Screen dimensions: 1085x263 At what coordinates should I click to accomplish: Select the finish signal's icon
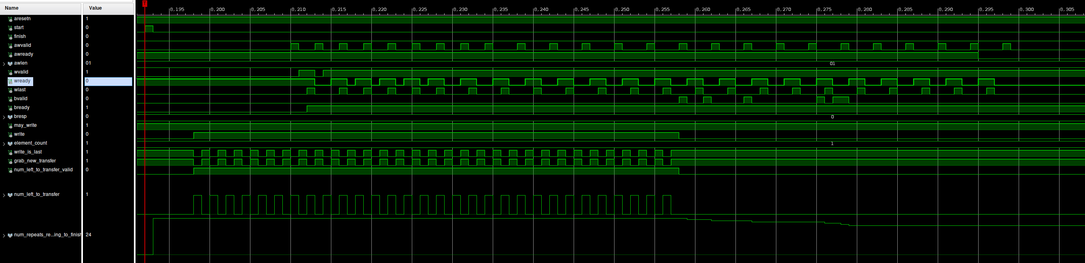[x=10, y=37]
